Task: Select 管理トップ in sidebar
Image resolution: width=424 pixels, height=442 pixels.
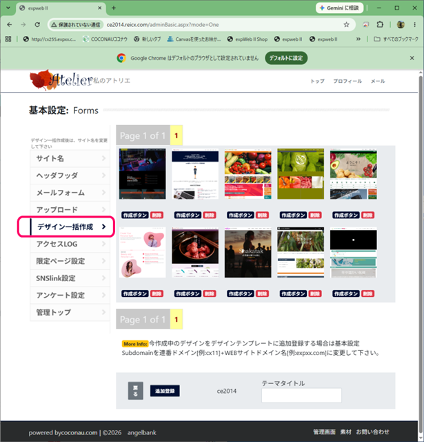Action: pyautogui.click(x=70, y=312)
